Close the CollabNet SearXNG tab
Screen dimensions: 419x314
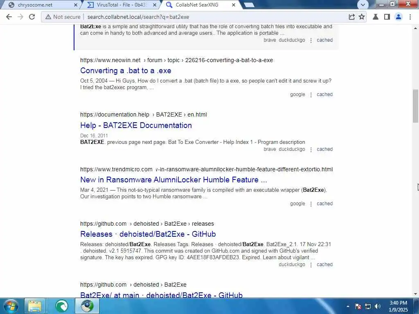(234, 5)
